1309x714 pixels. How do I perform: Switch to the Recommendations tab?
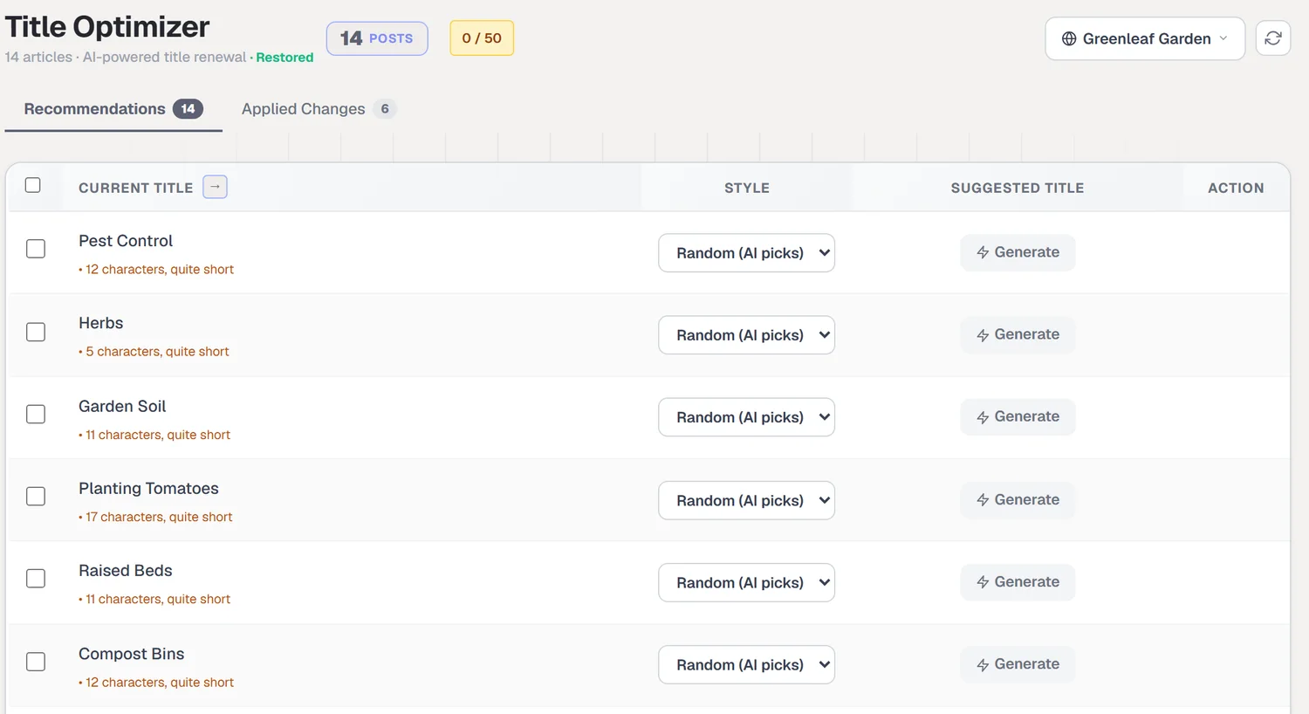[113, 109]
